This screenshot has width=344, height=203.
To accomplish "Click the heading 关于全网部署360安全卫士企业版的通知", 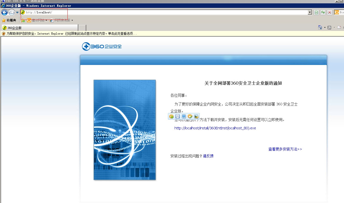I will click(x=243, y=83).
